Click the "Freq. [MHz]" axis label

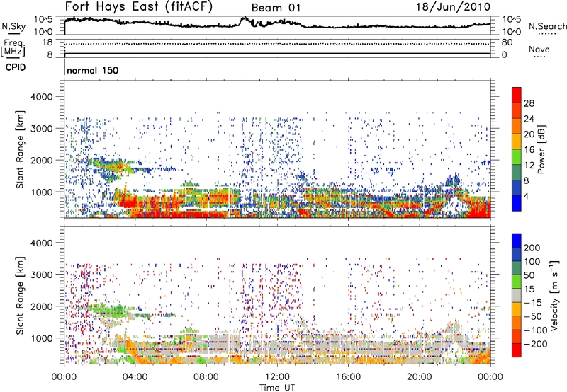point(13,48)
